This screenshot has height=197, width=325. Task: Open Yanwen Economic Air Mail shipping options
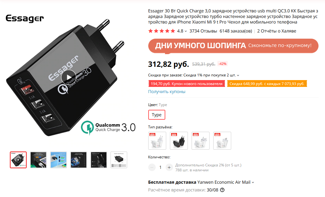click(226, 182)
